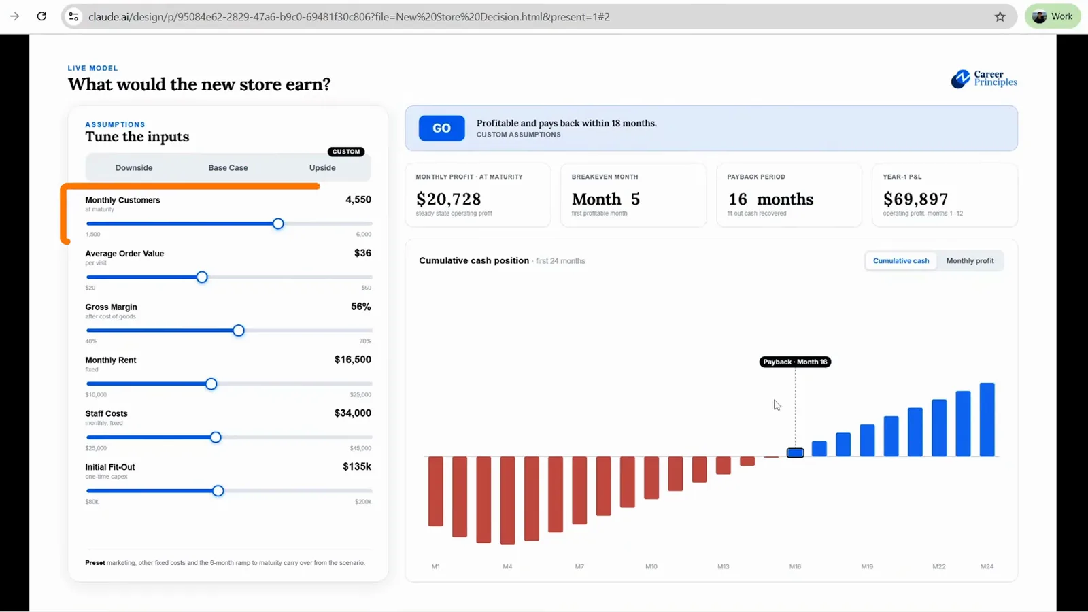This screenshot has height=612, width=1088.
Task: Select the Base Case scenario
Action: 228,167
